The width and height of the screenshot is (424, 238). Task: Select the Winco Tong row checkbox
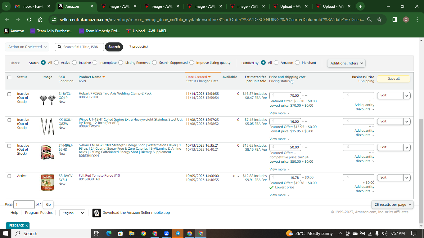[x=9, y=120]
